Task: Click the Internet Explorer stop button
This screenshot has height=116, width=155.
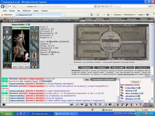Action: [107, 6]
